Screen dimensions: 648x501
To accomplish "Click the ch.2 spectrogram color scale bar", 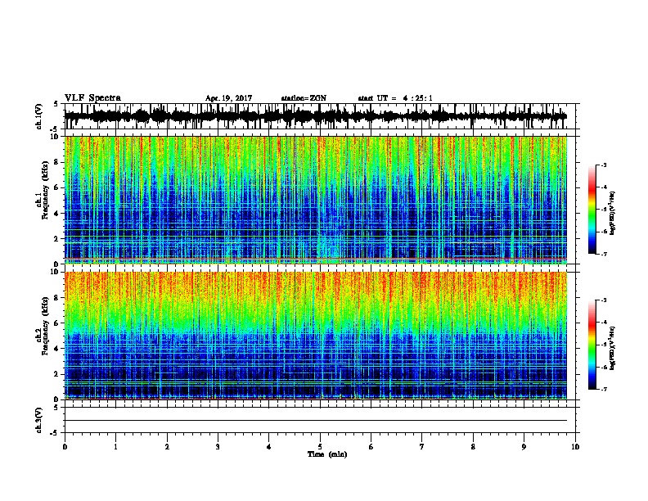I will (592, 345).
